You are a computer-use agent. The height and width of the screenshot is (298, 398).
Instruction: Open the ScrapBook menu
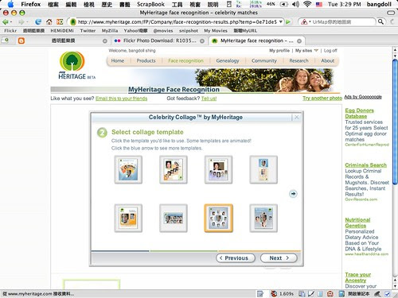(150, 4)
